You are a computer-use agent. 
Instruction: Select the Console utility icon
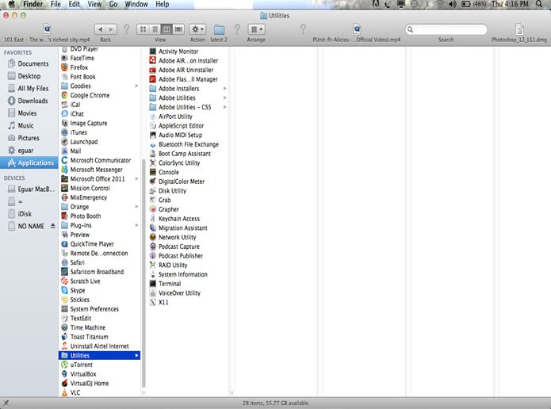pyautogui.click(x=152, y=172)
